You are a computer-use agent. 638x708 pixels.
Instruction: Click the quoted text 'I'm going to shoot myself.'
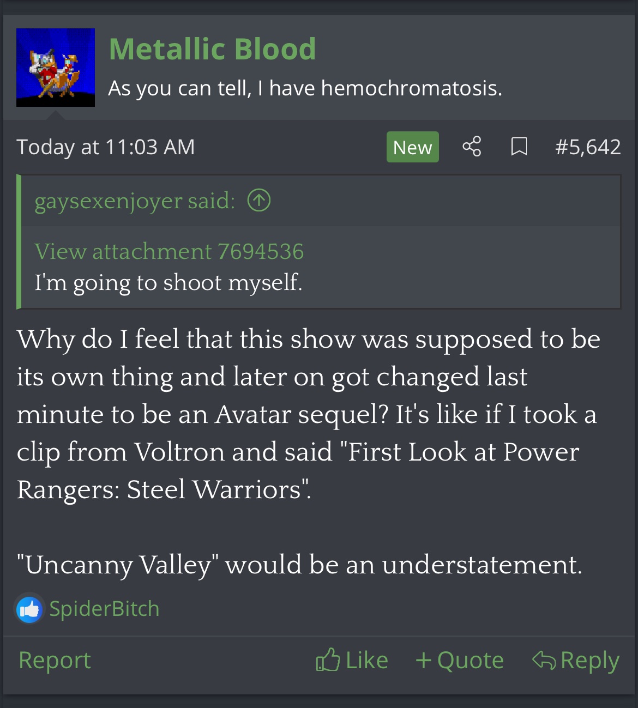(x=168, y=282)
